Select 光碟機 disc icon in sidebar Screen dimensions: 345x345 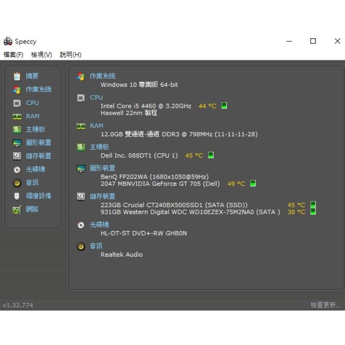(x=17, y=169)
